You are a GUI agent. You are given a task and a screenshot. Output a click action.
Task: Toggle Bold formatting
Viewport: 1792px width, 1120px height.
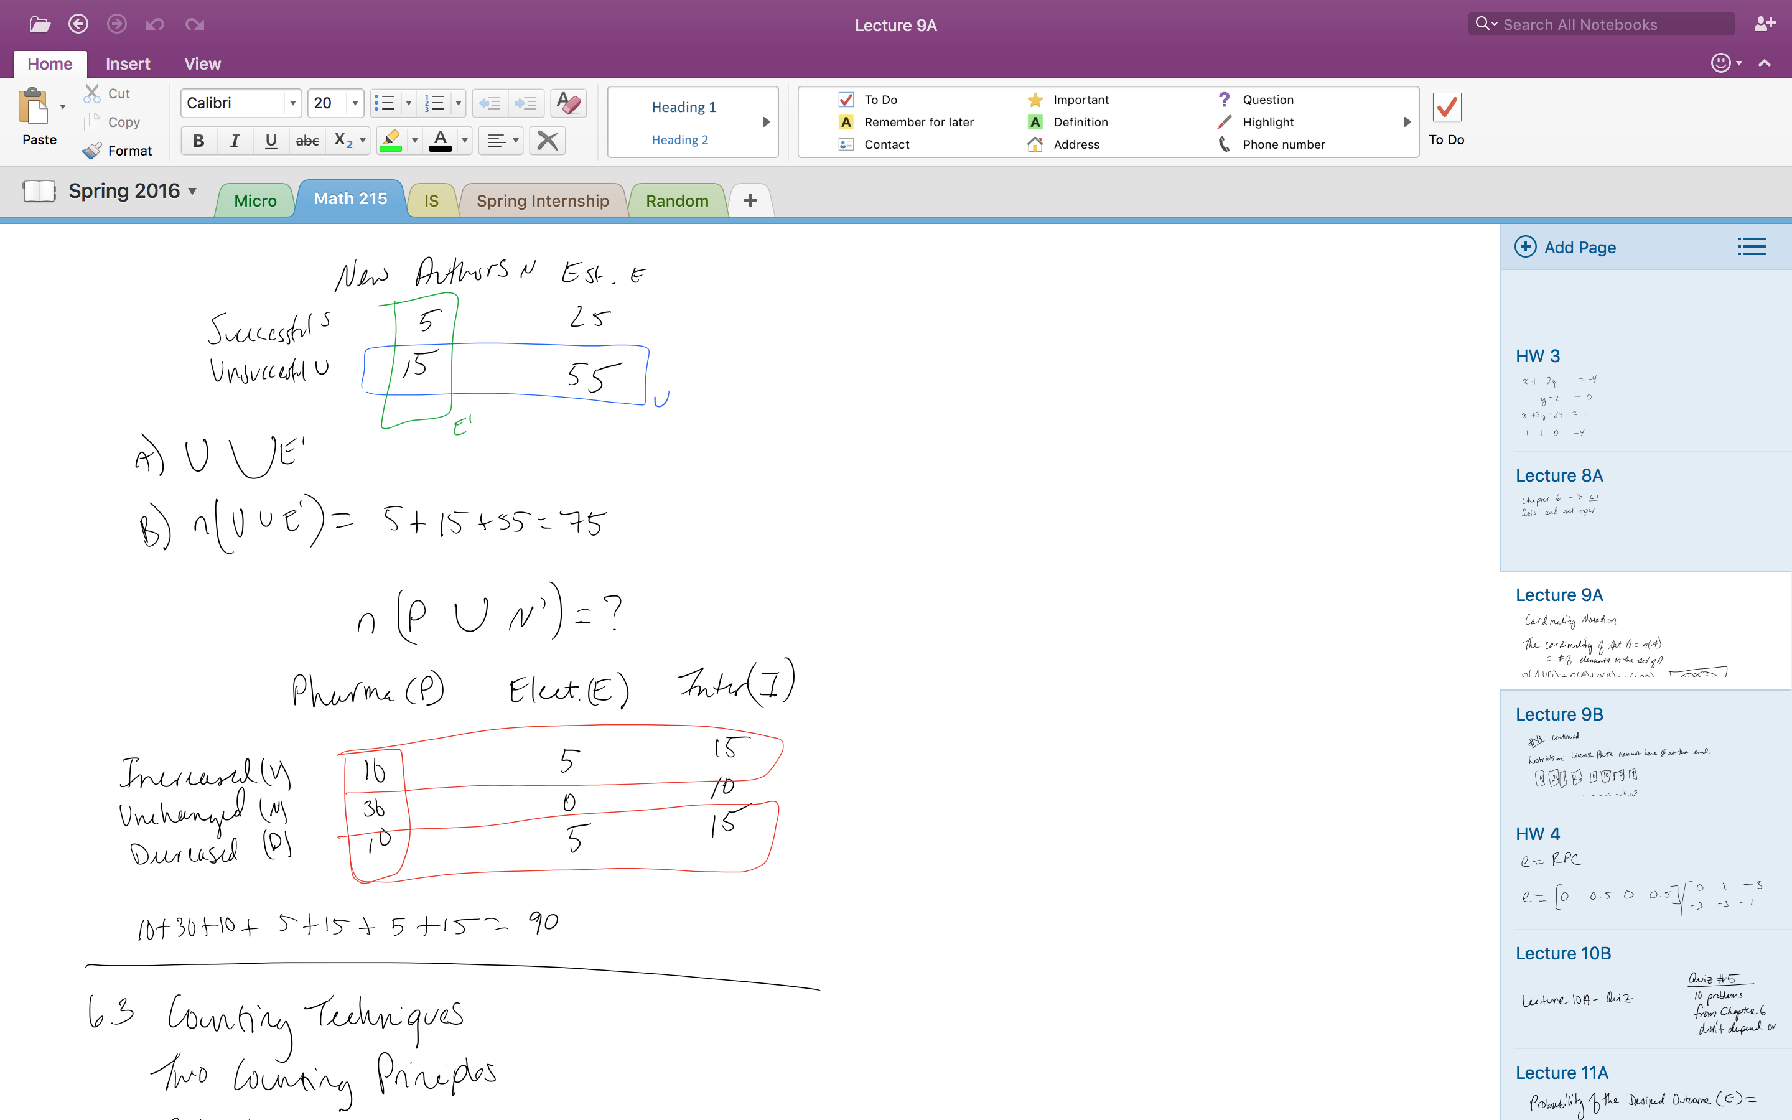pyautogui.click(x=198, y=140)
